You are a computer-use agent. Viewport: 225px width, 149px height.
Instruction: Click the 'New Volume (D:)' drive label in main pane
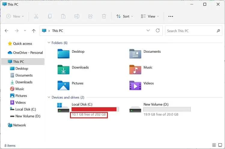pyautogui.click(x=156, y=104)
